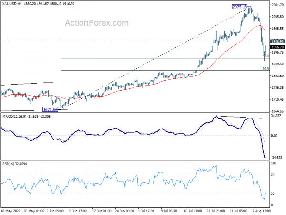Click the RSI 70 level label
This screenshot has height=215, width=286.
tap(273, 175)
